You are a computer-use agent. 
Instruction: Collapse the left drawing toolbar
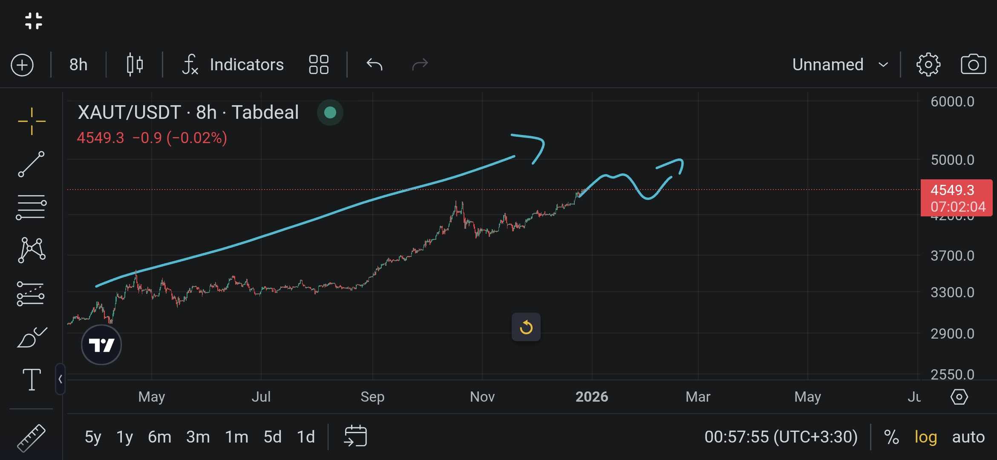click(60, 379)
